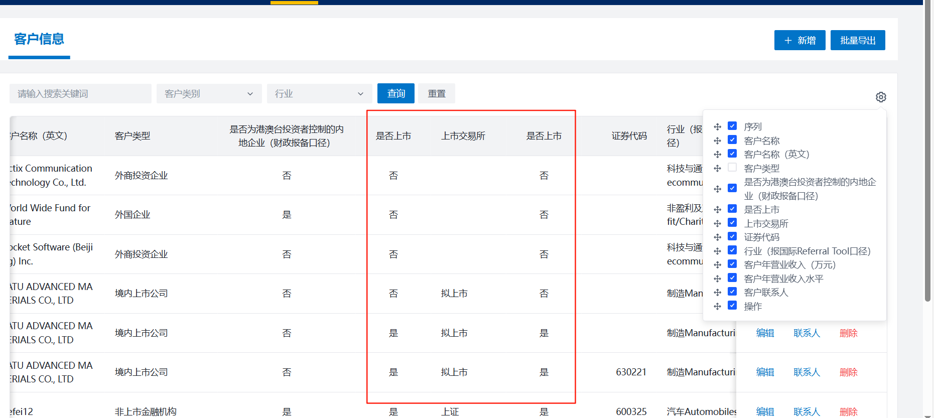The height and width of the screenshot is (418, 934).
Task: Click the drag handle next to 客户名称
Action: click(717, 141)
